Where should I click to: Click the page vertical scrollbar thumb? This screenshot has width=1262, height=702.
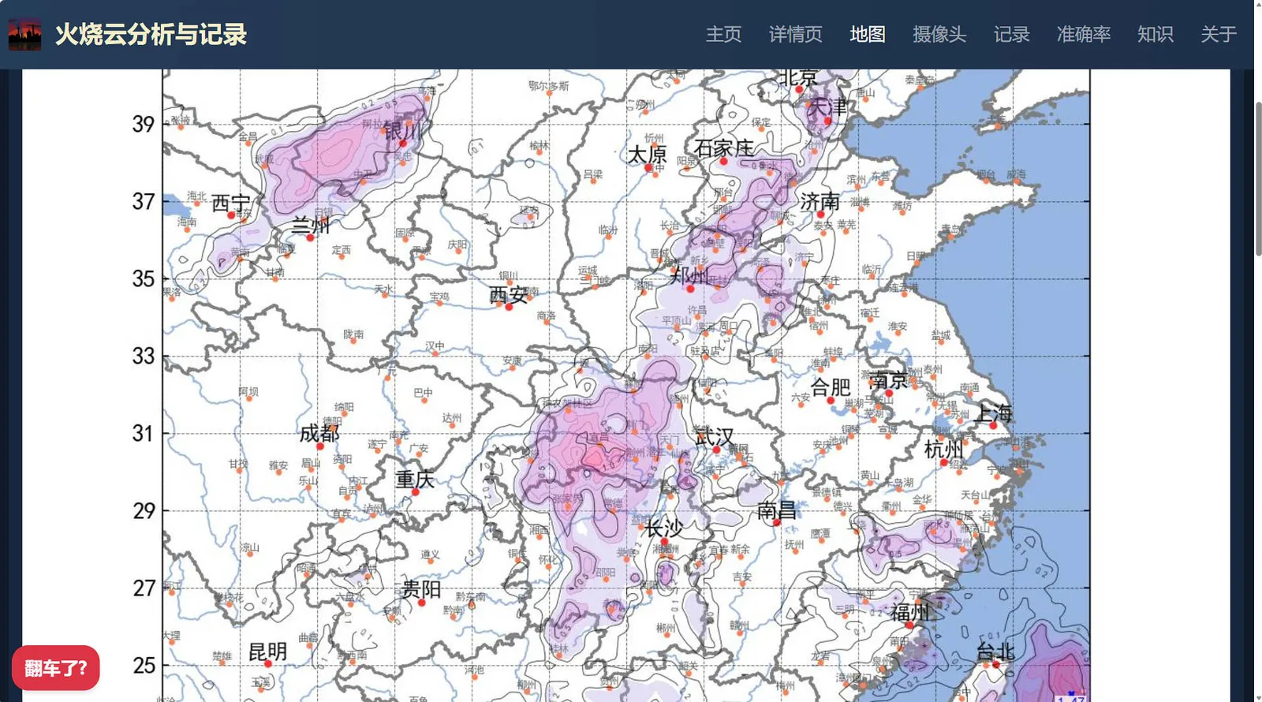pyautogui.click(x=1258, y=178)
